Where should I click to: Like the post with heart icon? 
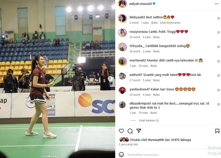click(121, 131)
